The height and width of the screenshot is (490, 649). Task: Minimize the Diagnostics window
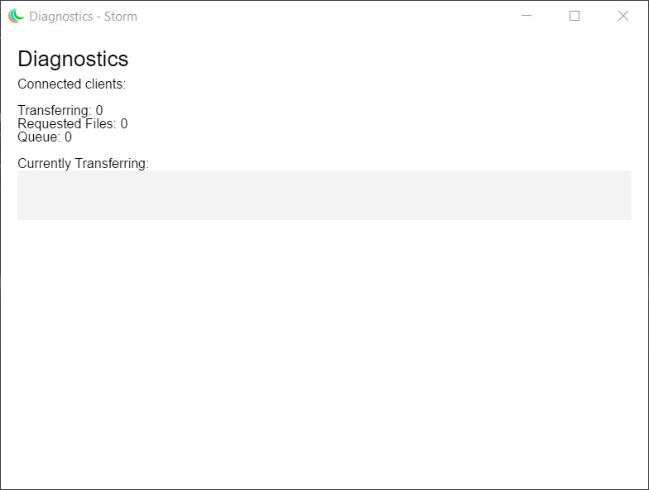click(526, 16)
